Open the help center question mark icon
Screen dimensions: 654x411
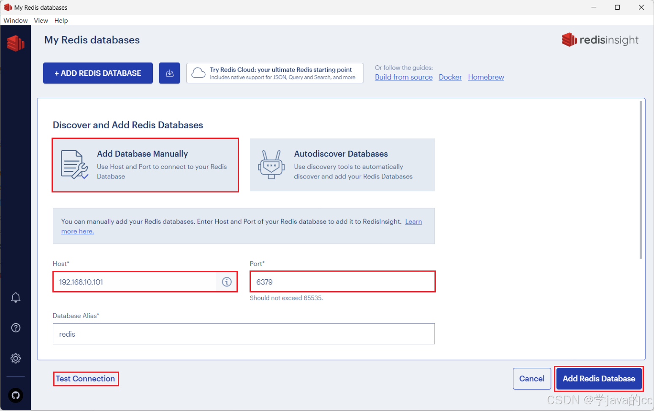(16, 328)
